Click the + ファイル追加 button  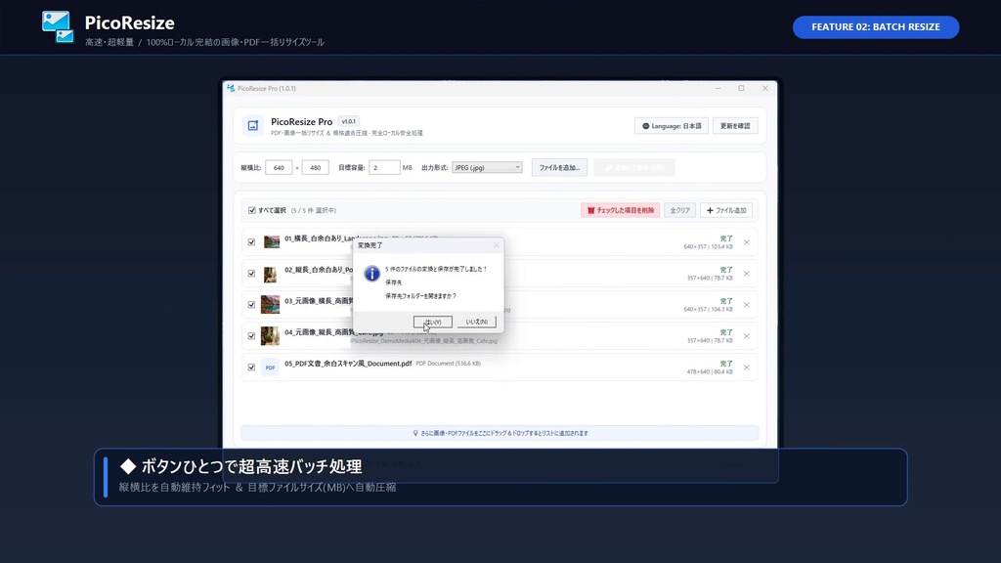pyautogui.click(x=726, y=210)
